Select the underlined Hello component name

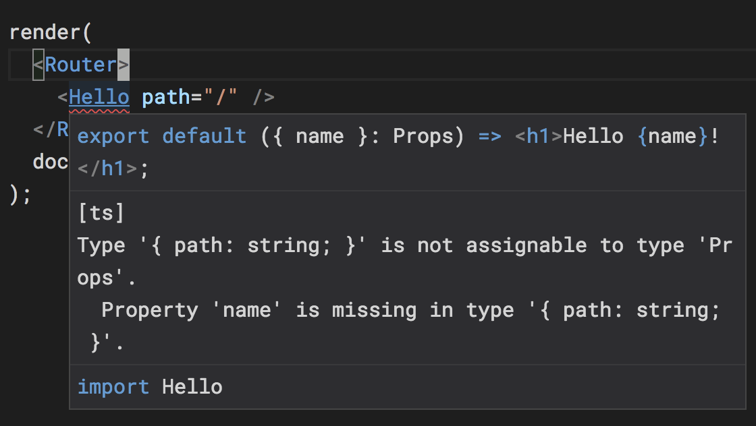click(99, 96)
